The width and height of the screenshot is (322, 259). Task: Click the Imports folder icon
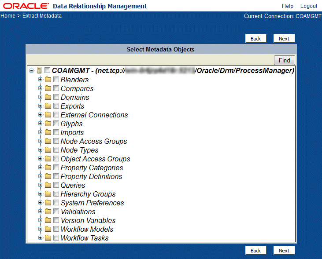pos(48,132)
